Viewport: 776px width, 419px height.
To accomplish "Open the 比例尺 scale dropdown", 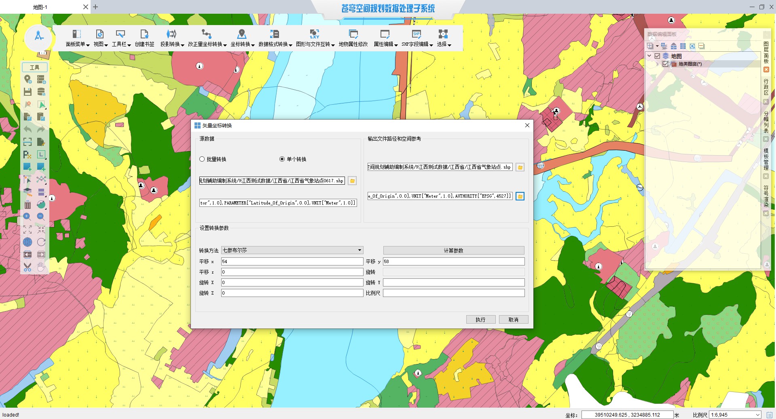I will [757, 415].
